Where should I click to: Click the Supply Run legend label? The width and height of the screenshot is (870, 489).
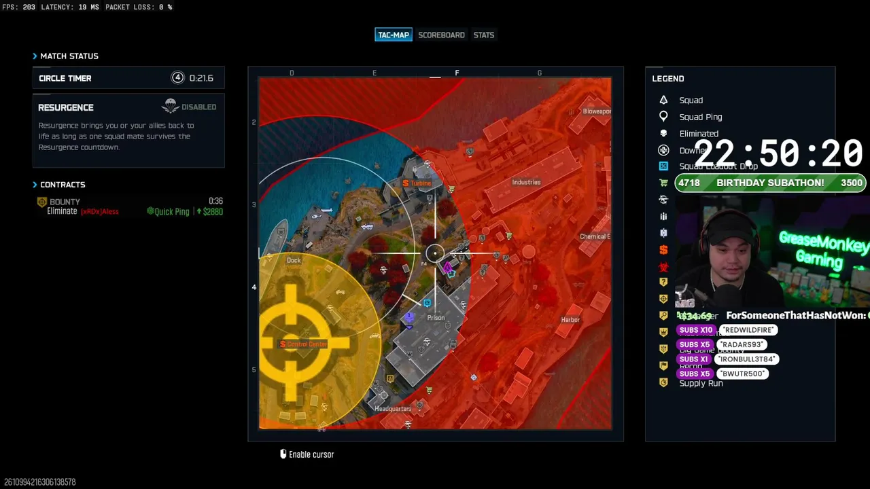[x=701, y=383]
